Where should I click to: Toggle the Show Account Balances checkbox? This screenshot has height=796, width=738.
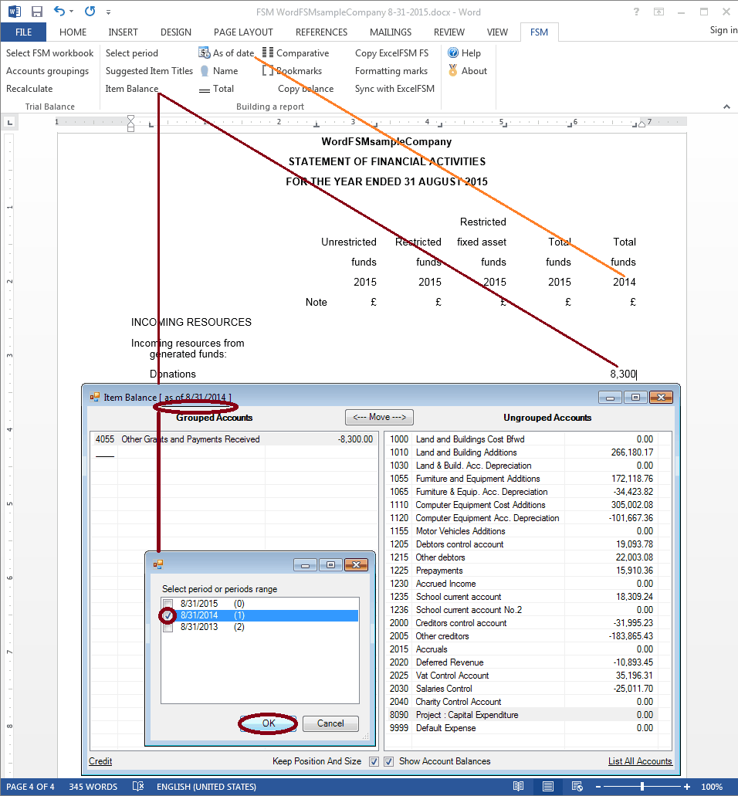click(x=389, y=762)
